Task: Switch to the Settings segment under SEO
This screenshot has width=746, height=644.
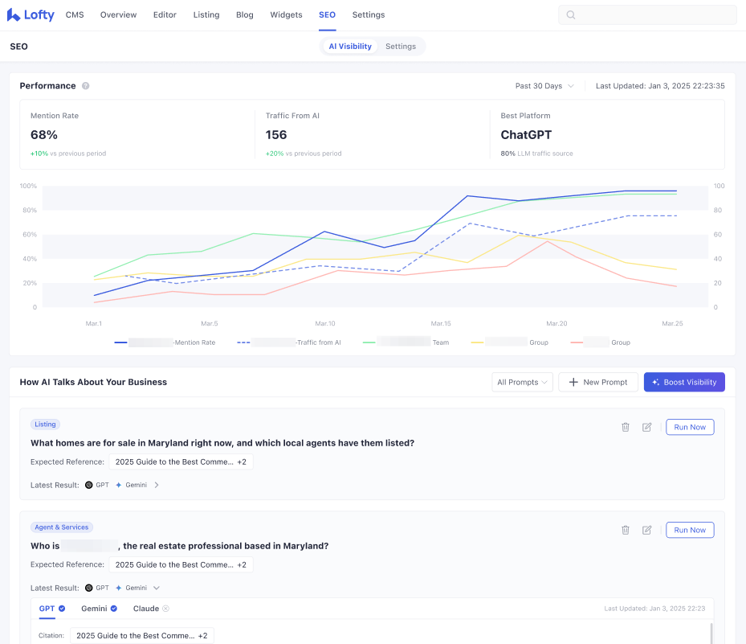Action: tap(401, 47)
